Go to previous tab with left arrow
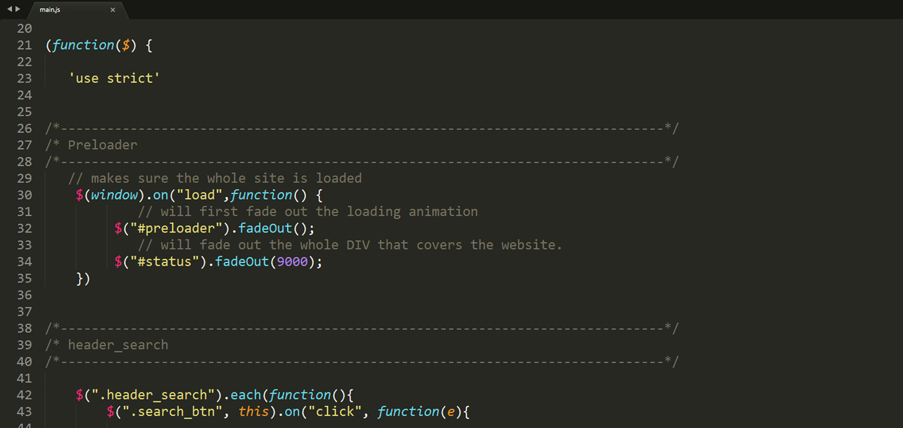The height and width of the screenshot is (428, 903). pyautogui.click(x=9, y=9)
